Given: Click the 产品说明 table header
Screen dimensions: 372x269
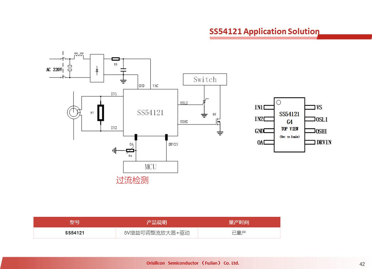Looking at the screenshot, I should pyautogui.click(x=156, y=222).
